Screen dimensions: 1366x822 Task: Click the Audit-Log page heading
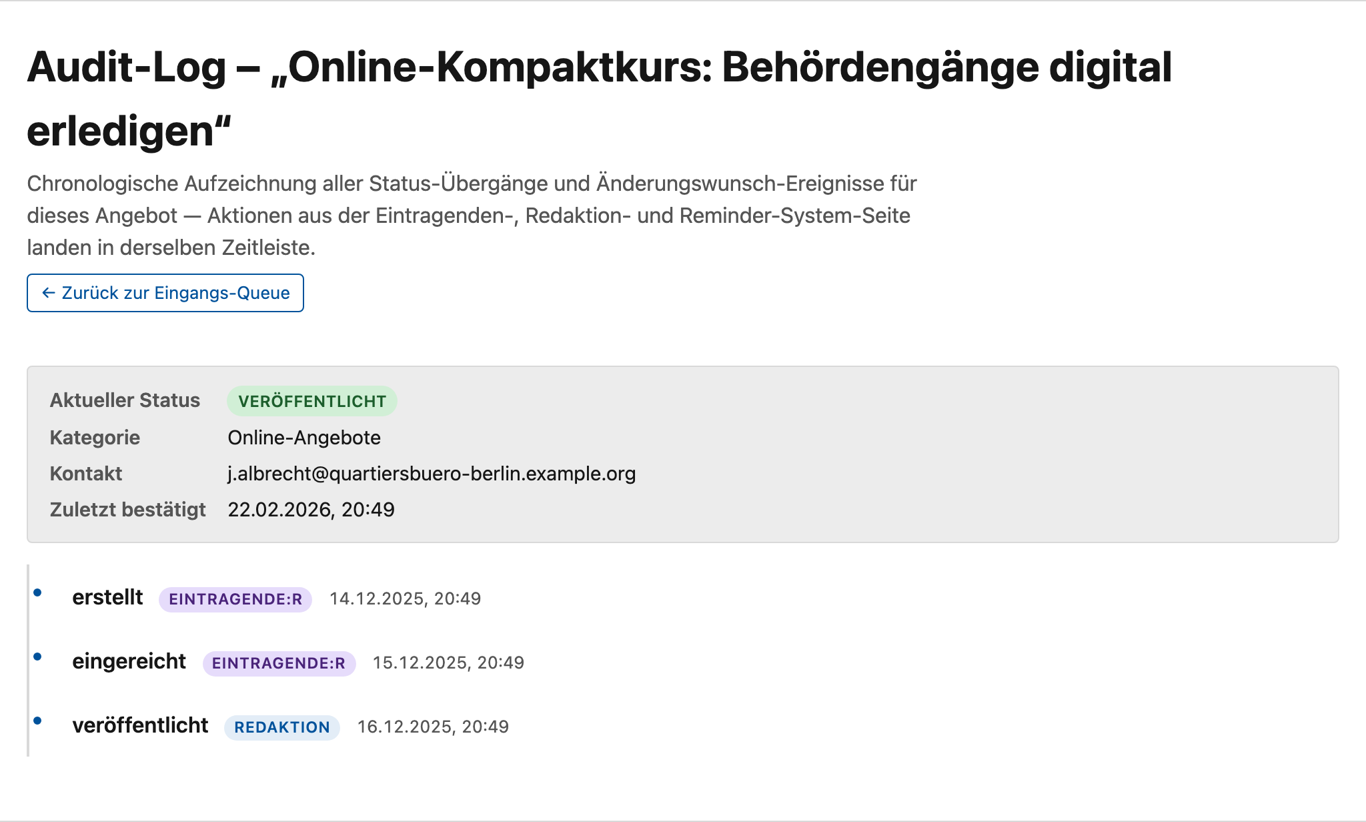(x=600, y=99)
